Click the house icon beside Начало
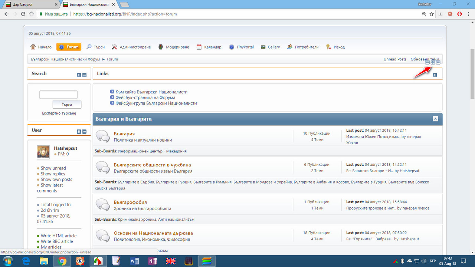This screenshot has width=475, height=267. 33,47
